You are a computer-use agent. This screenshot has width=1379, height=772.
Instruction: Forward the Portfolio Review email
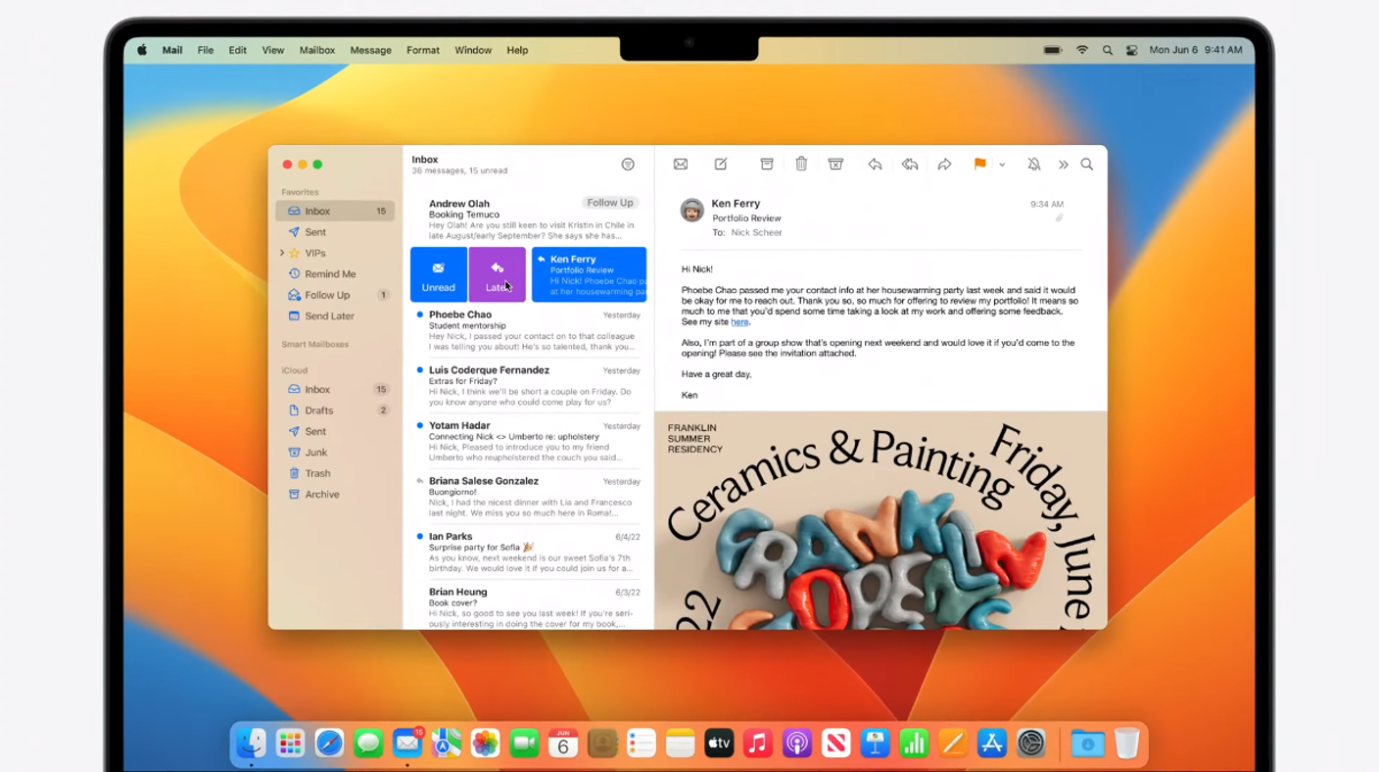pos(944,165)
